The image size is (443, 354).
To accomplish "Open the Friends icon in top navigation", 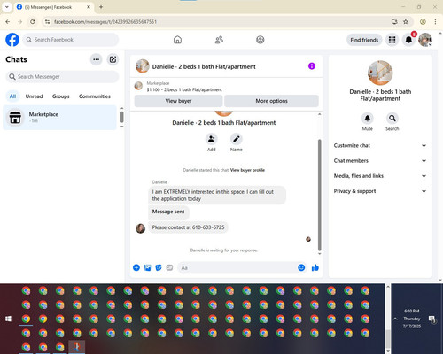I will click(x=219, y=40).
